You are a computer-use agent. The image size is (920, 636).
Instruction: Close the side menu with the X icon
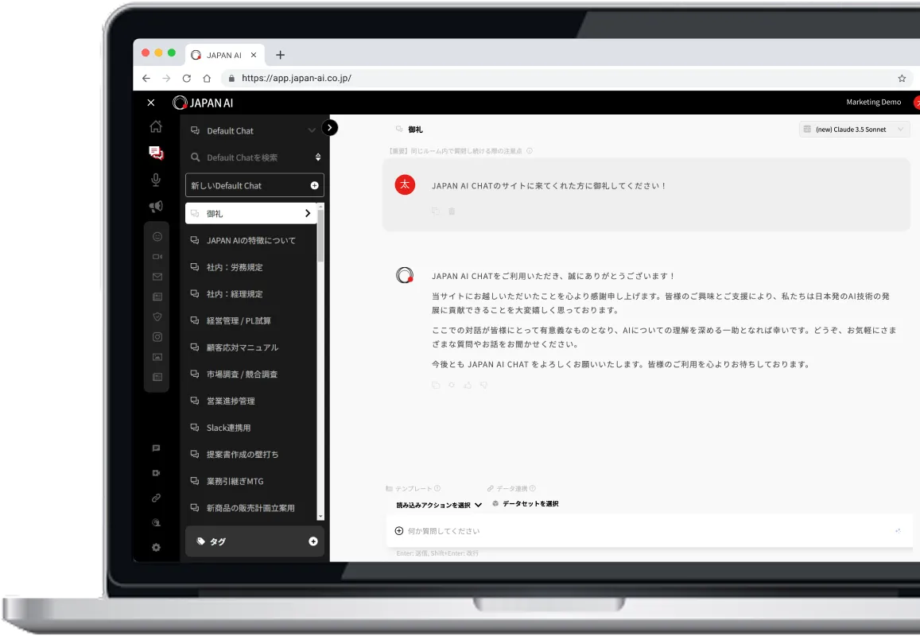click(151, 103)
